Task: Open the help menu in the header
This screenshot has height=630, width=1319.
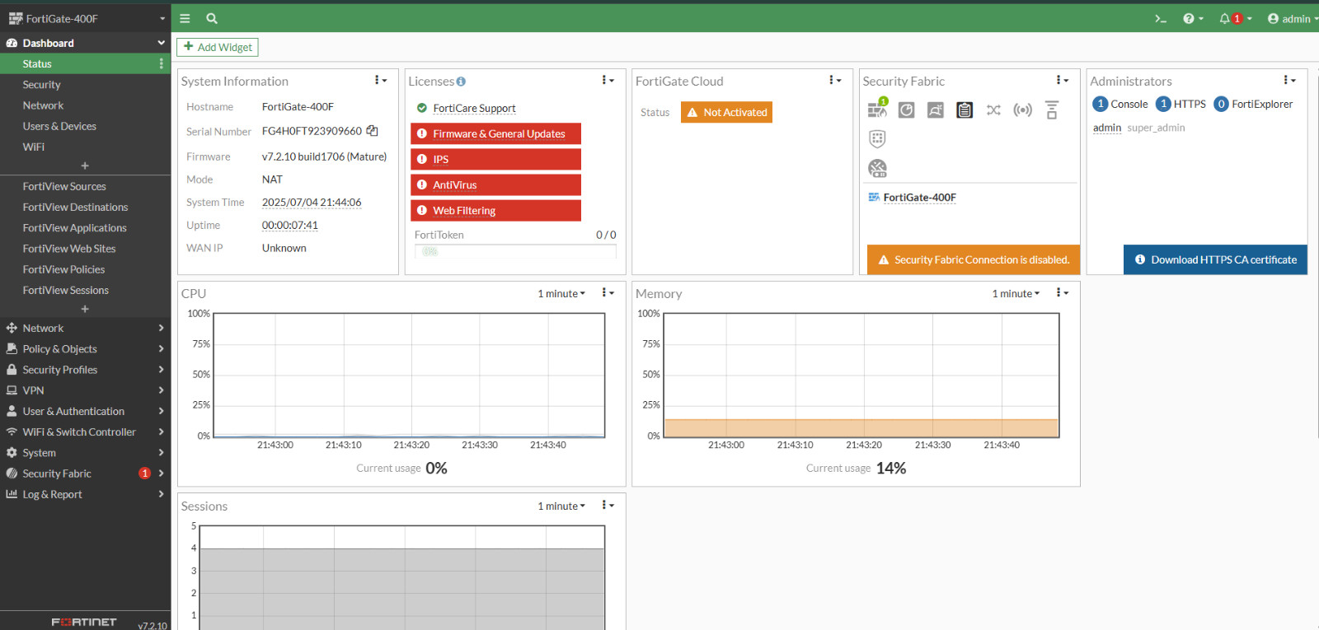Action: [1193, 18]
